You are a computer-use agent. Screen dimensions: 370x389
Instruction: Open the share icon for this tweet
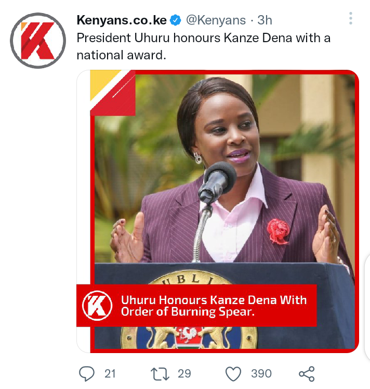tap(307, 374)
